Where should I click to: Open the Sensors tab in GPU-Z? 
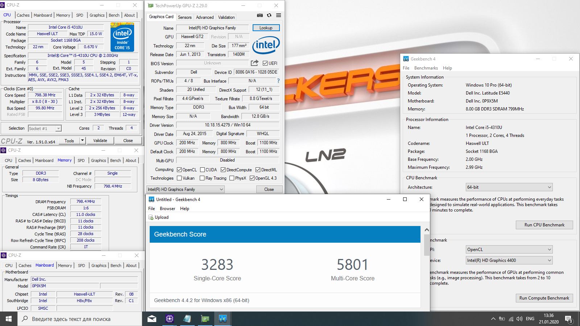tap(185, 17)
